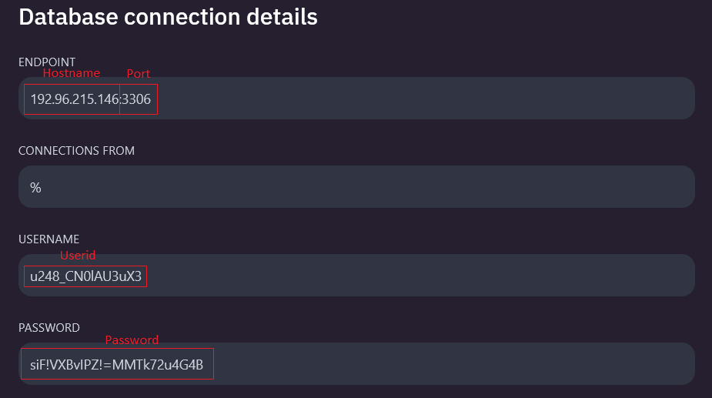Click the red Userid annotation
The height and width of the screenshot is (398, 712).
(78, 255)
